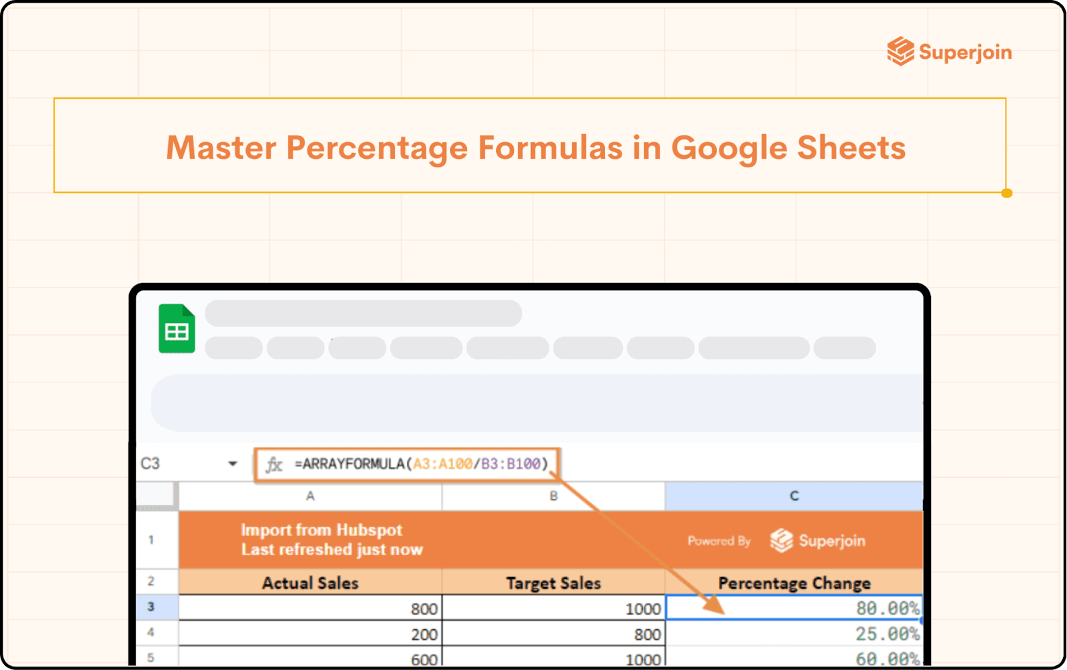Click the document title placeholder bar

363,313
